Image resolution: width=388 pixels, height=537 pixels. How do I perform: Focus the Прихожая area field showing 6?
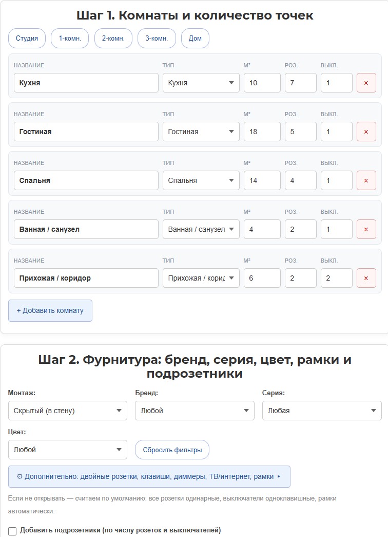(262, 278)
